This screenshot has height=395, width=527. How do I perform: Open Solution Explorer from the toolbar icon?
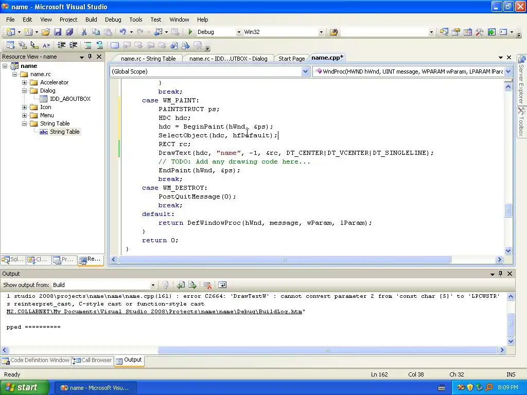click(x=444, y=32)
